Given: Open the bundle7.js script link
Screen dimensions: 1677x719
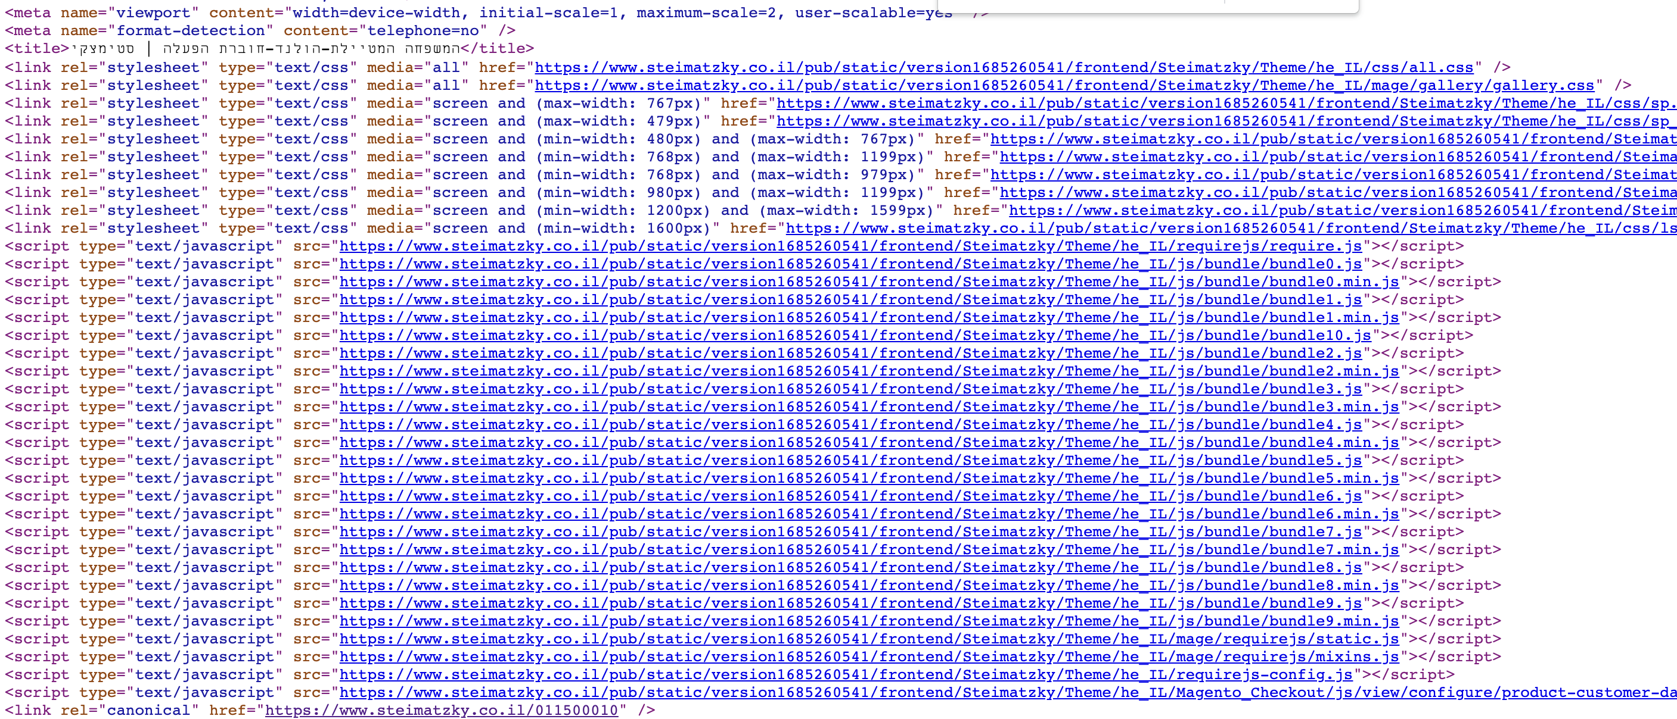Looking at the screenshot, I should click(x=850, y=533).
